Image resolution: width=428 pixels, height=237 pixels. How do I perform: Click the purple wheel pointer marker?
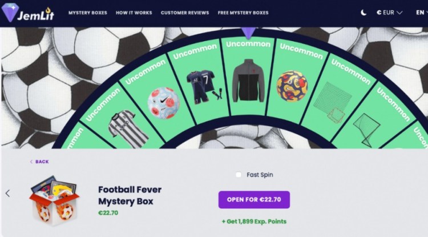pyautogui.click(x=249, y=33)
